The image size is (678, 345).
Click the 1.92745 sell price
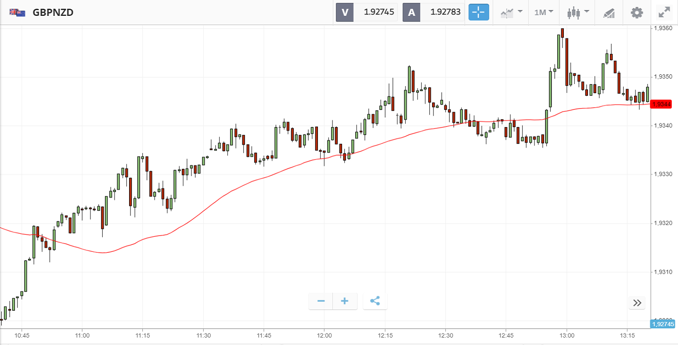point(379,12)
